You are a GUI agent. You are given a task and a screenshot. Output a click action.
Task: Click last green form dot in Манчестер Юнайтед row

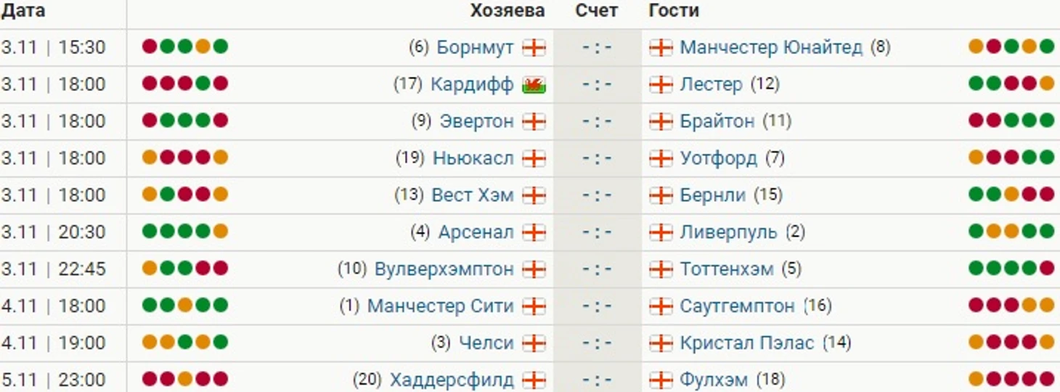click(1046, 46)
